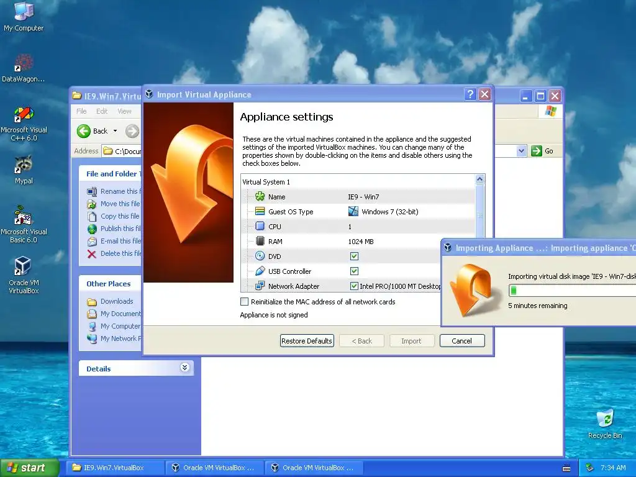
Task: Click the Publish this file globe icon
Action: click(92, 229)
